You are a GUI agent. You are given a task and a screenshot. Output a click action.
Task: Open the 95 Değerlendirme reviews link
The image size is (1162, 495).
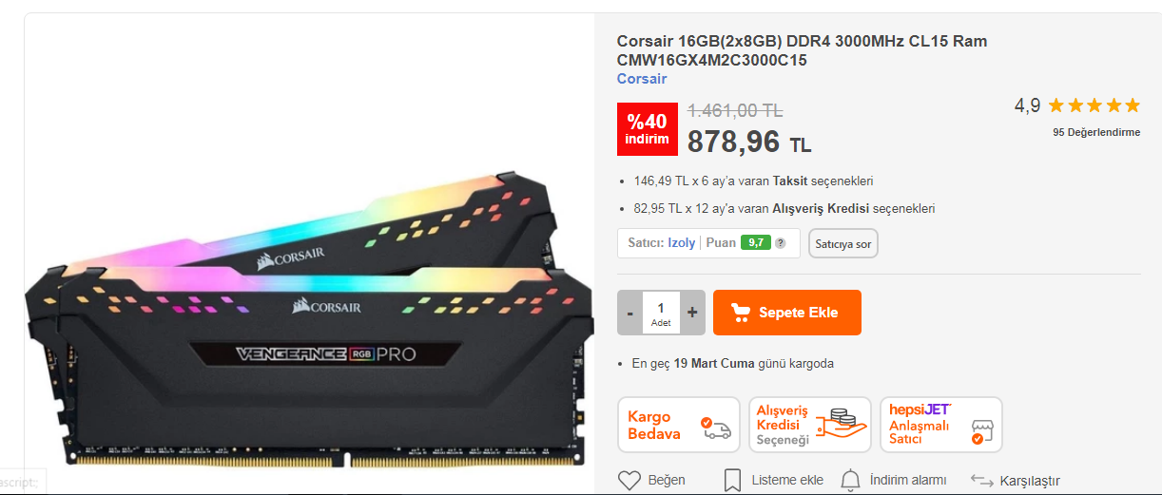(x=1096, y=132)
